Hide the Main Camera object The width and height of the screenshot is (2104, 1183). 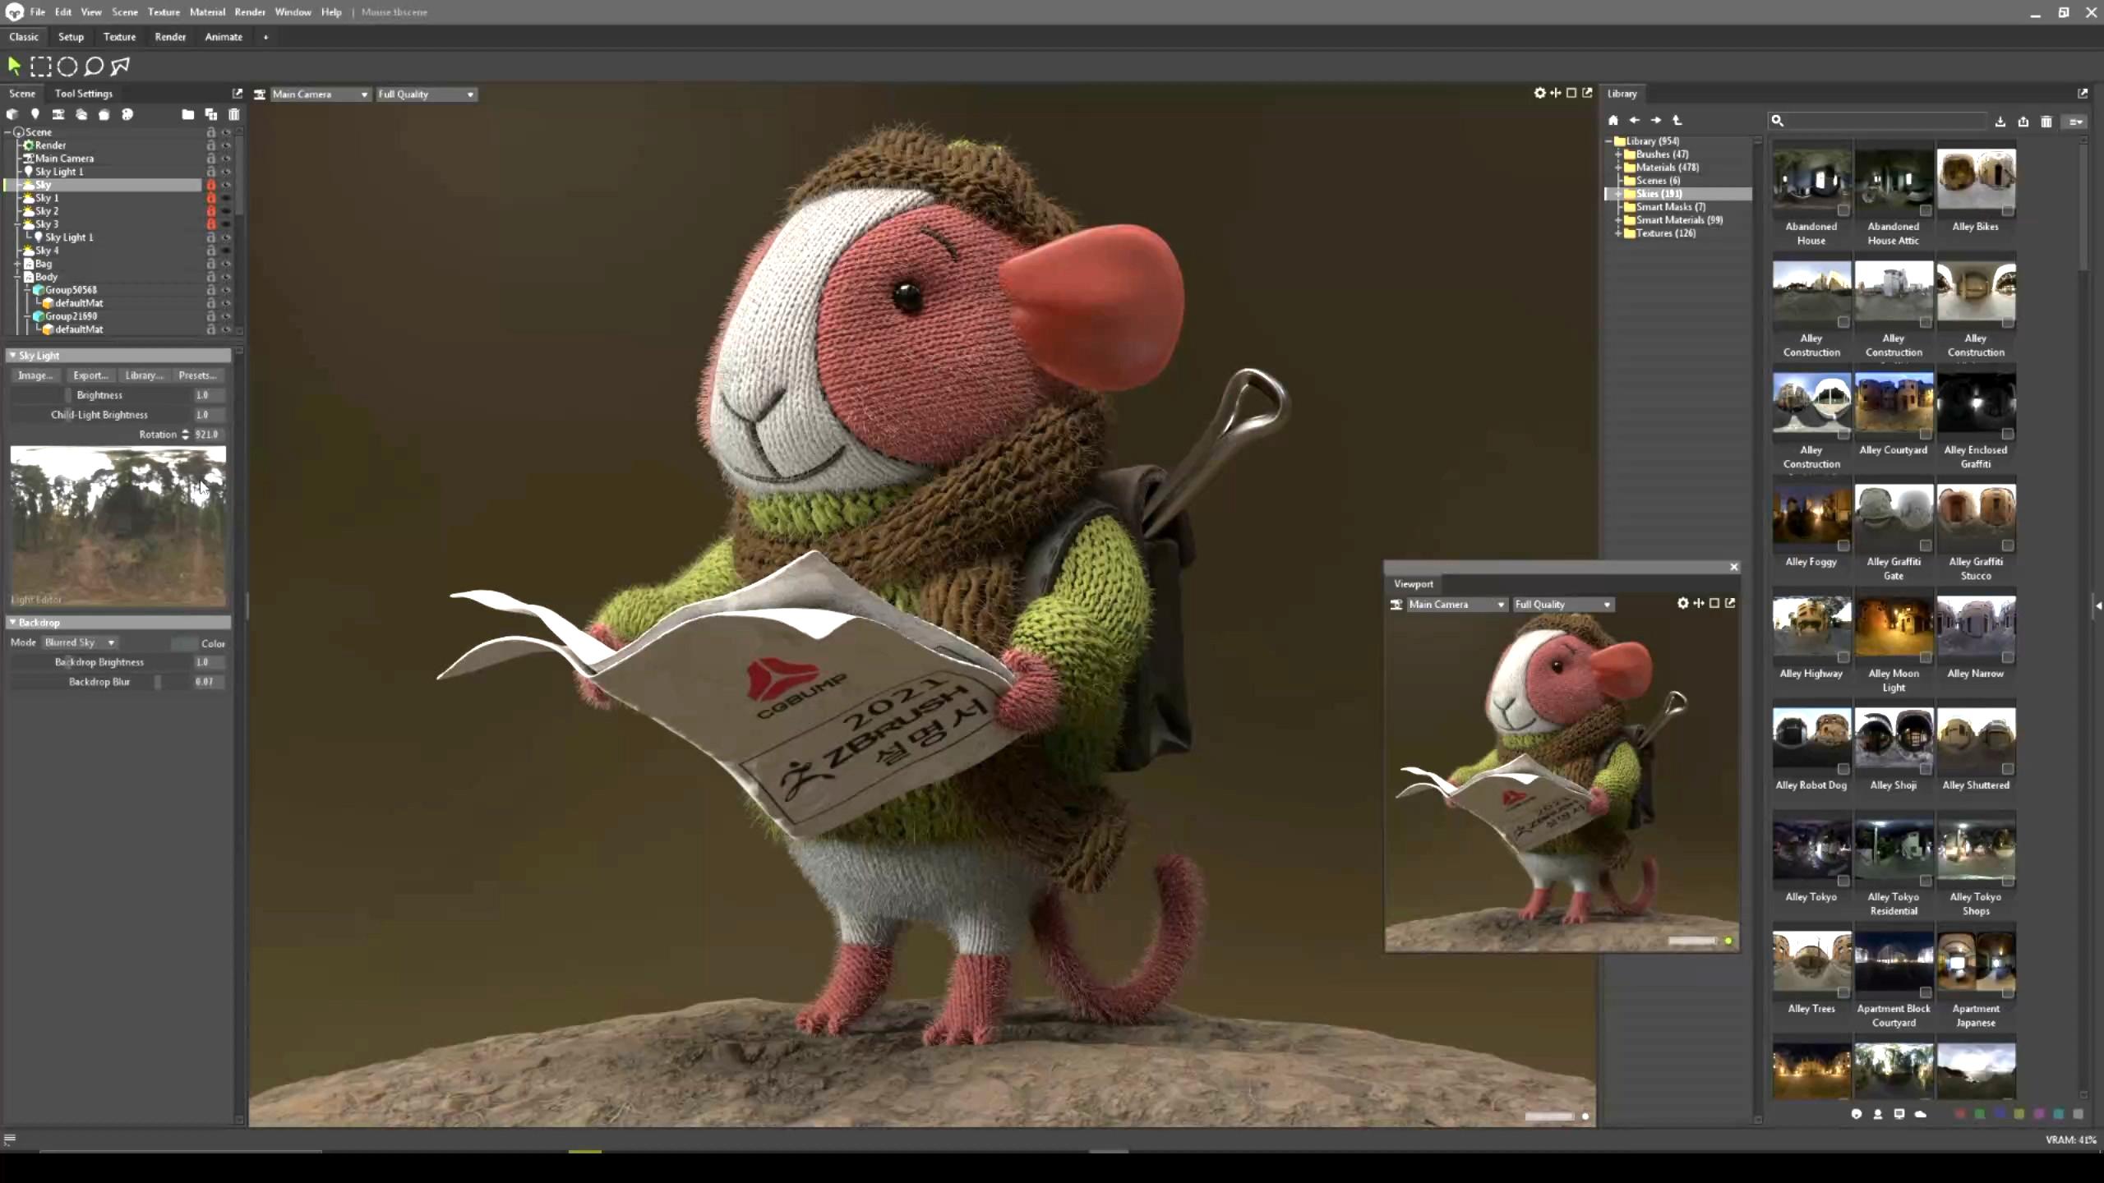point(226,159)
